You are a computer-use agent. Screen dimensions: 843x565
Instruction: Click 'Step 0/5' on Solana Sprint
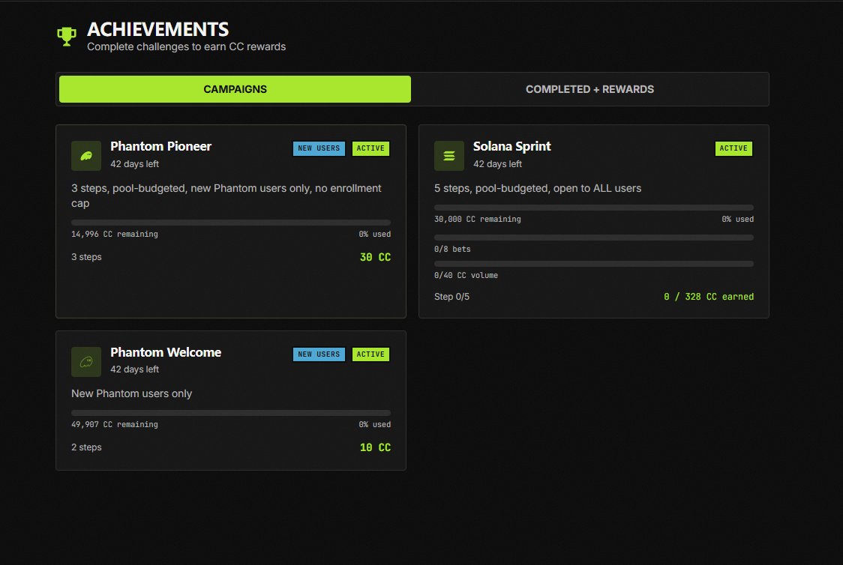tap(451, 297)
